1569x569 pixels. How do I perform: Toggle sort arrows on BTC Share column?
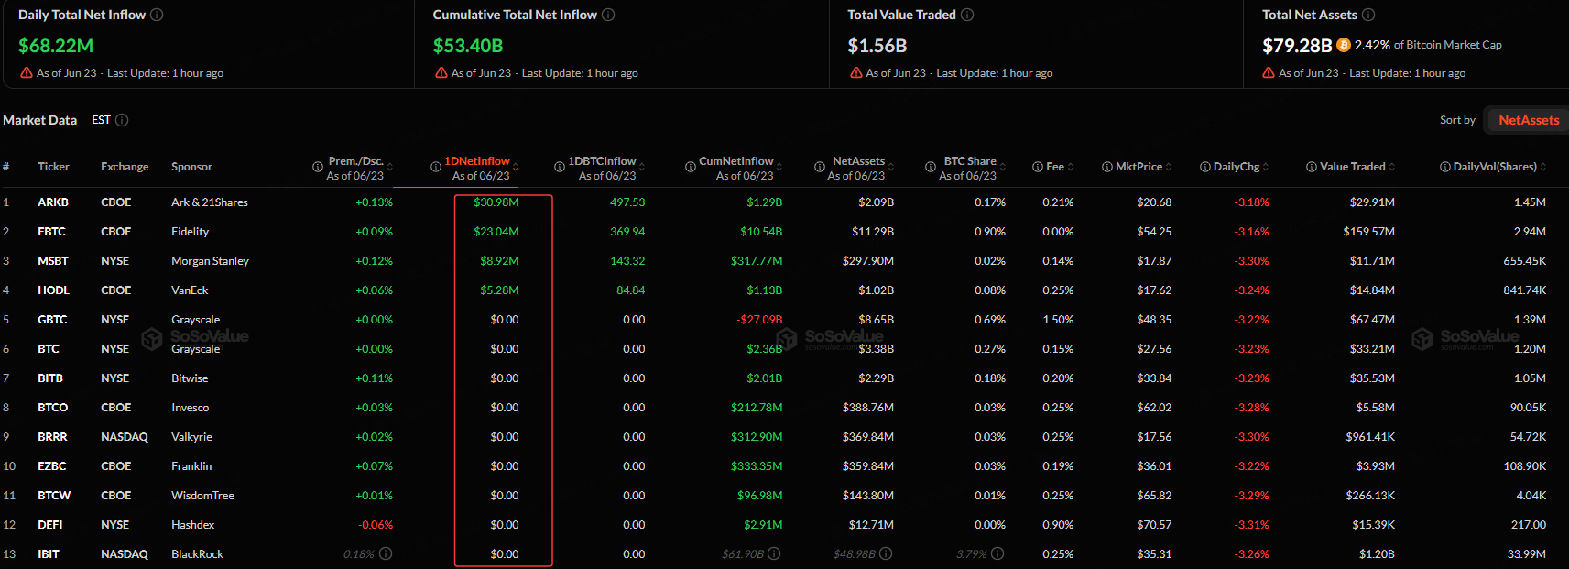pyautogui.click(x=1003, y=167)
